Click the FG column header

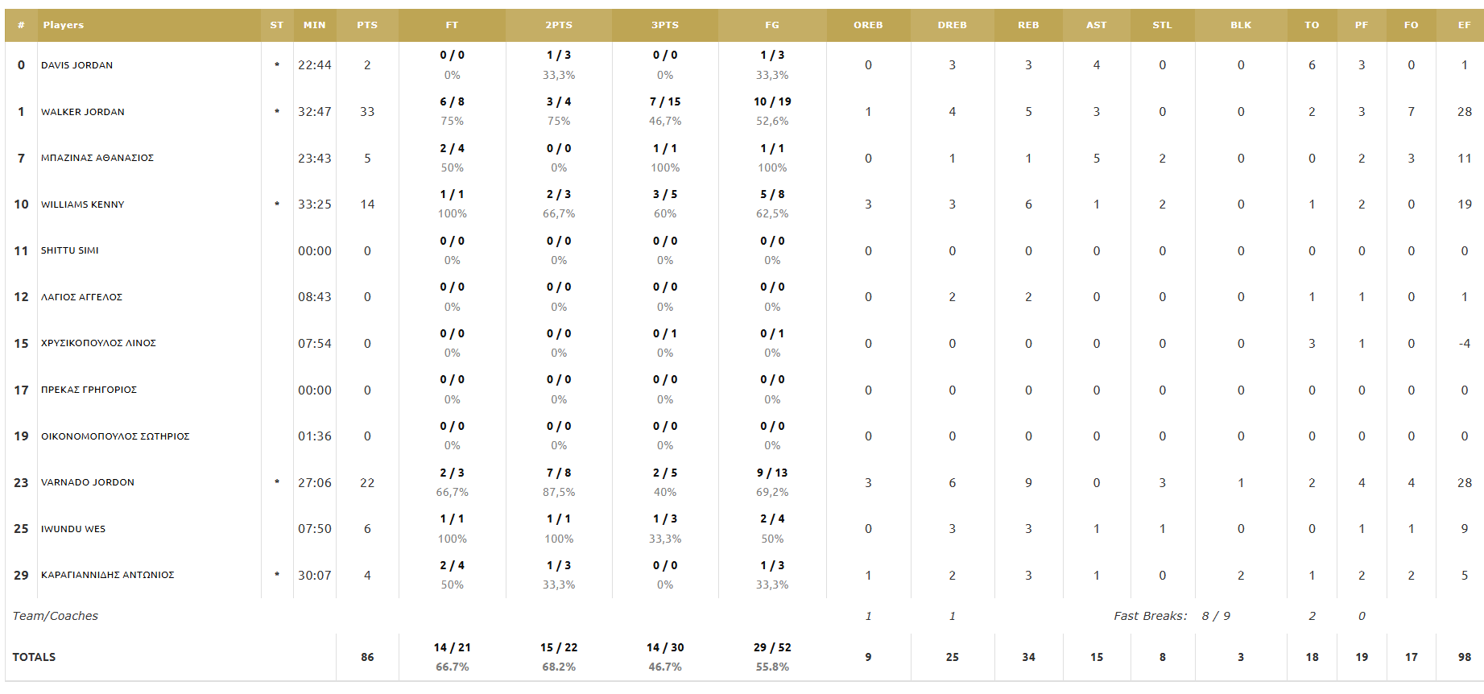coord(772,25)
